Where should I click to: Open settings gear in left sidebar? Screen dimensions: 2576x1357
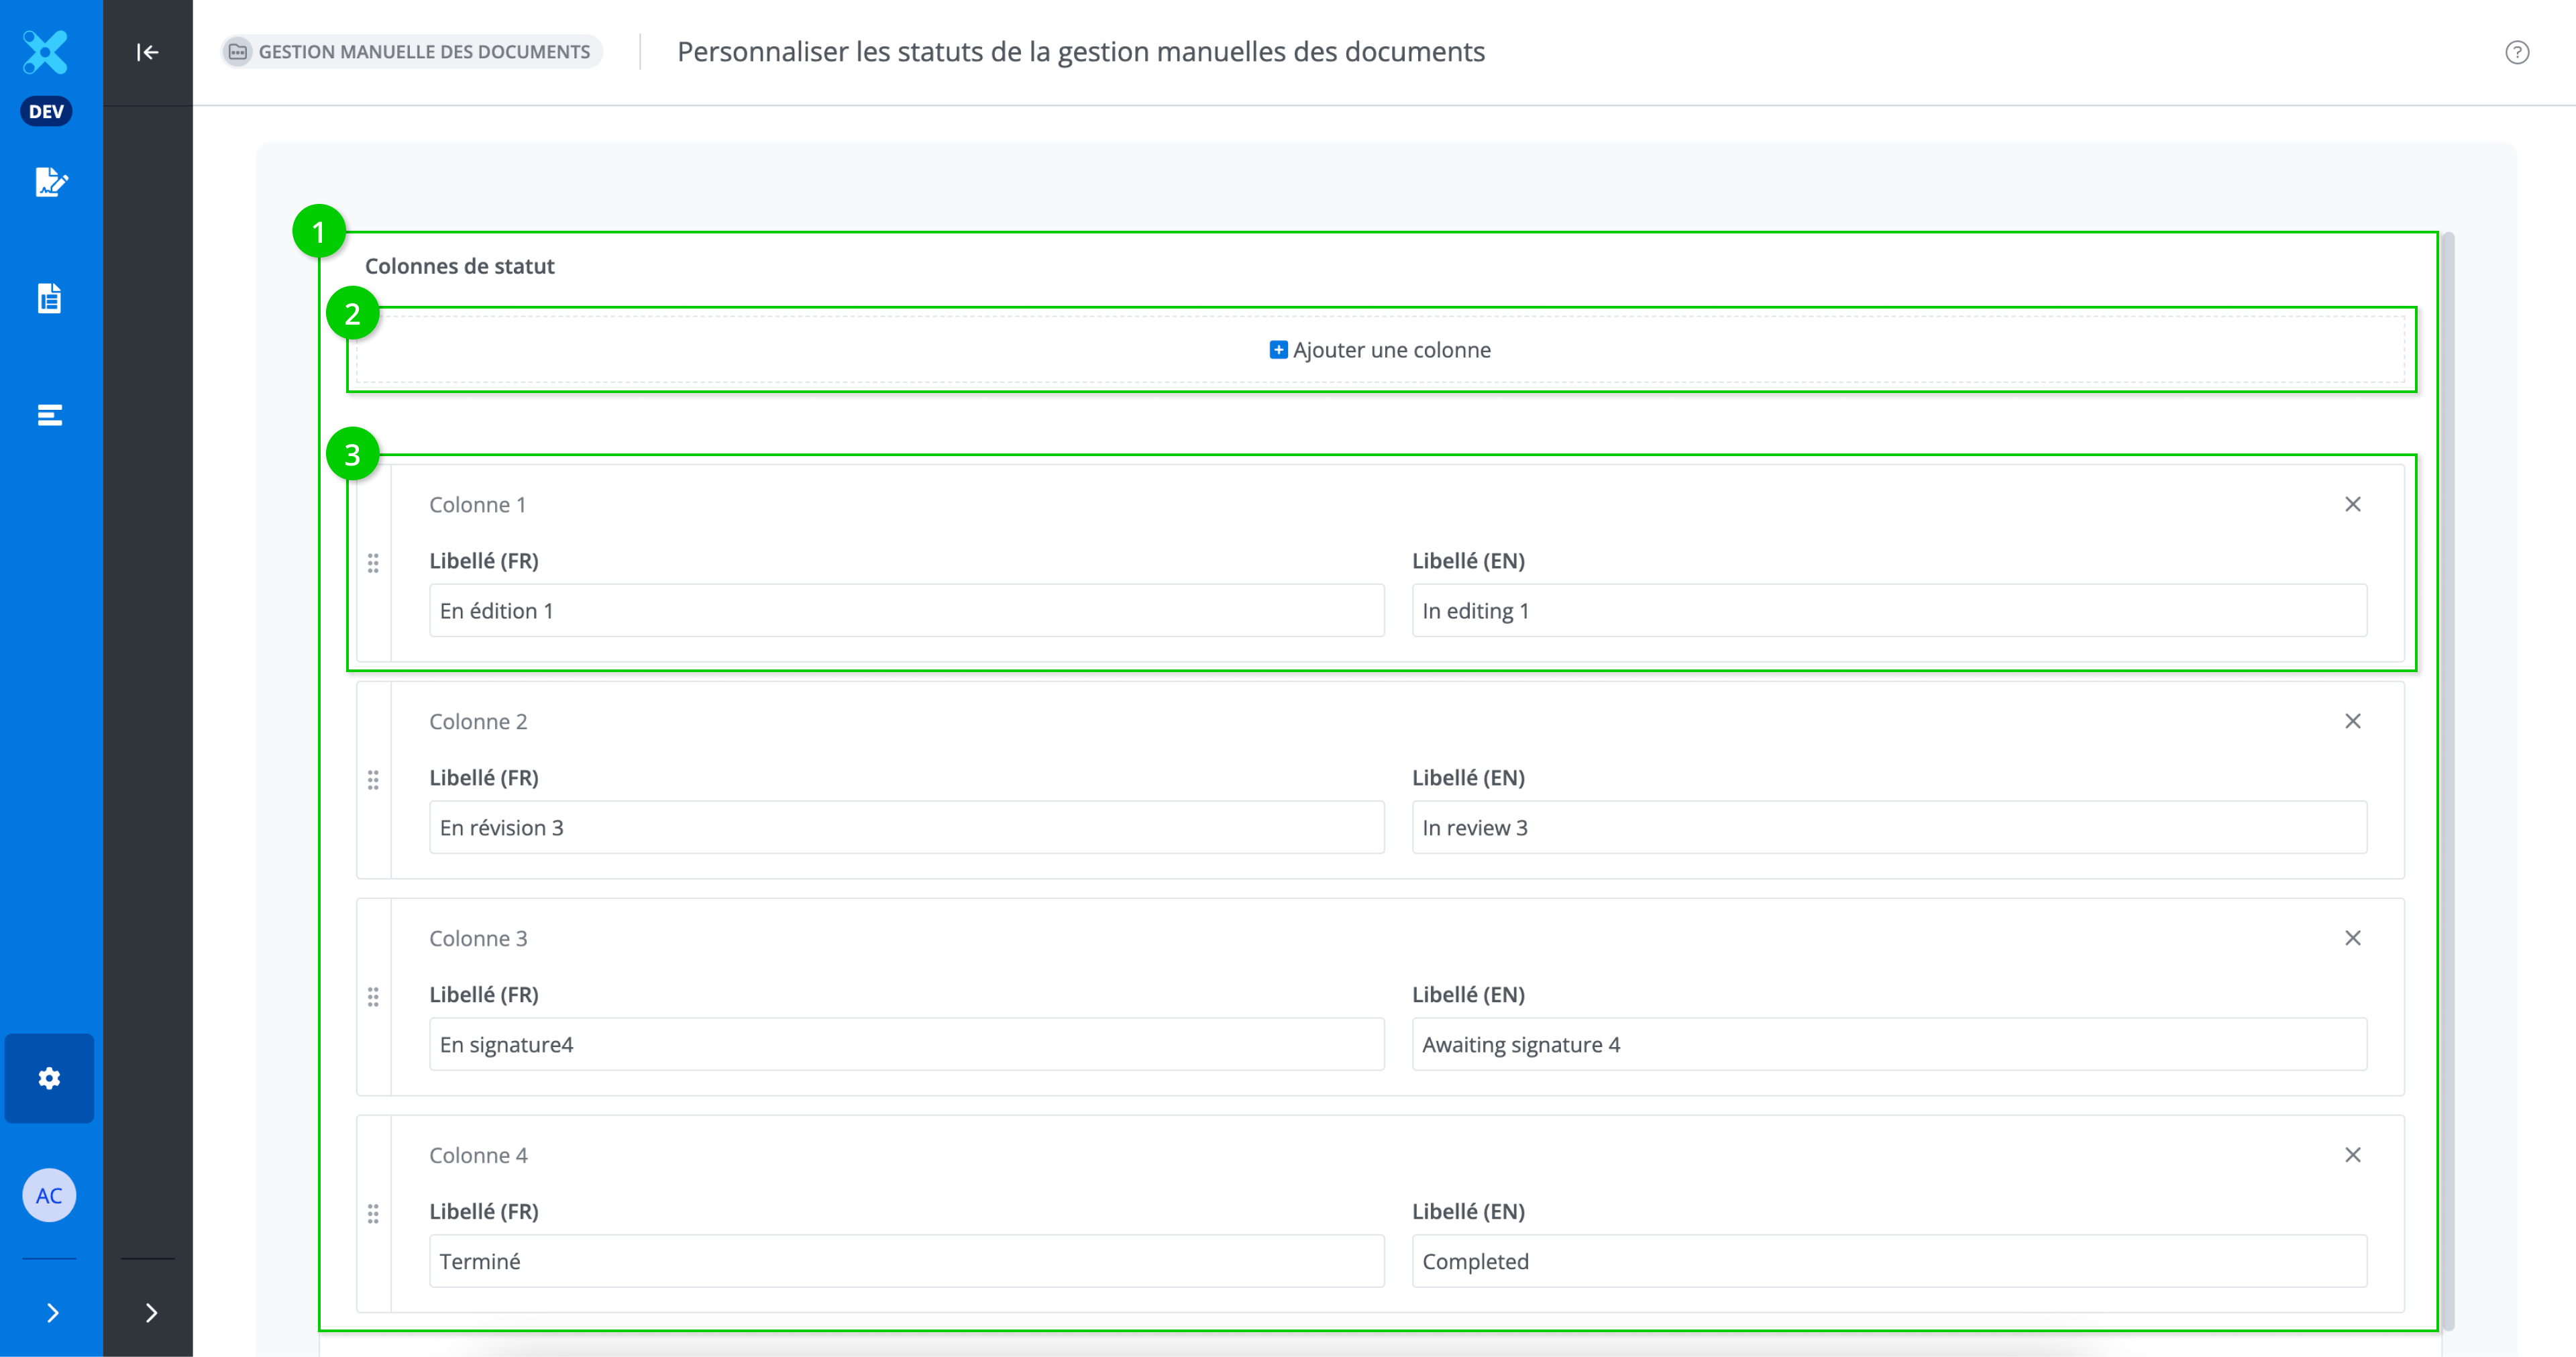click(50, 1078)
